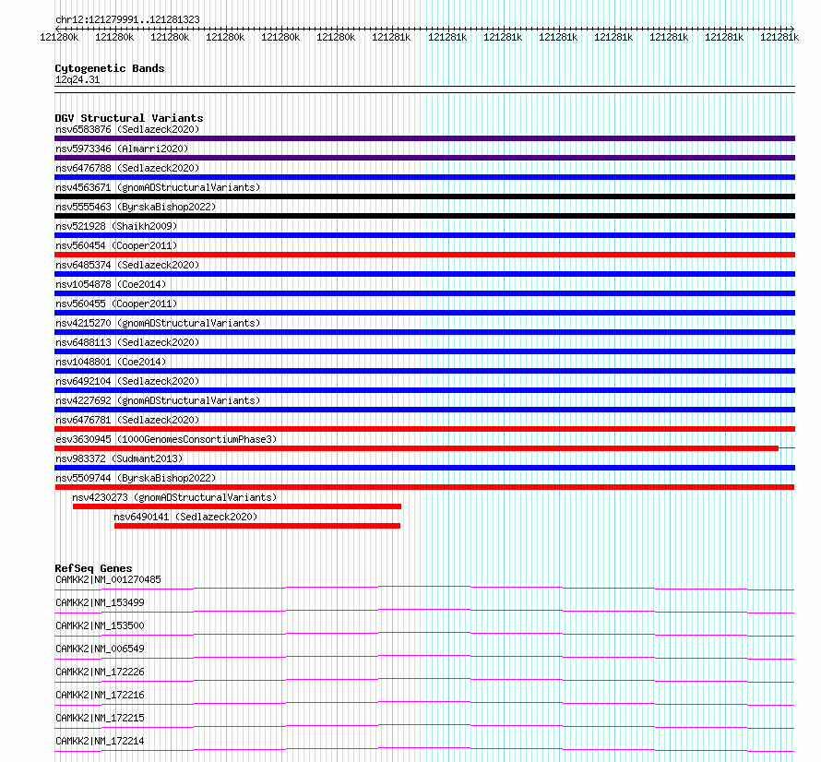Click the black bar under nsv4563671
This screenshot has height=762, width=821.
click(424, 196)
